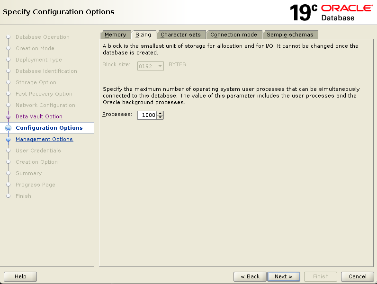Viewport: 377px width, 284px height.
Task: Click the Creation Mode step
Action: (35, 48)
